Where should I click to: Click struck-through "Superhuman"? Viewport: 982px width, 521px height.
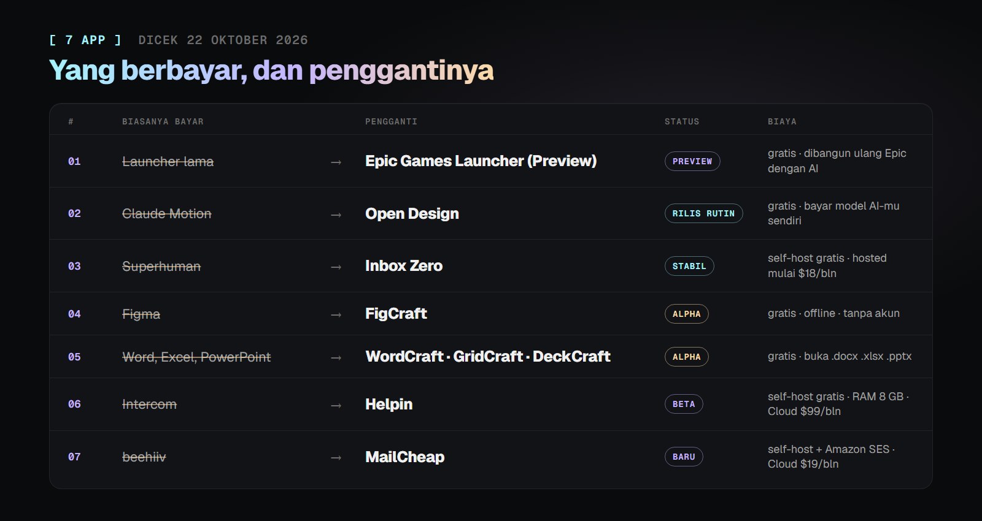click(161, 266)
